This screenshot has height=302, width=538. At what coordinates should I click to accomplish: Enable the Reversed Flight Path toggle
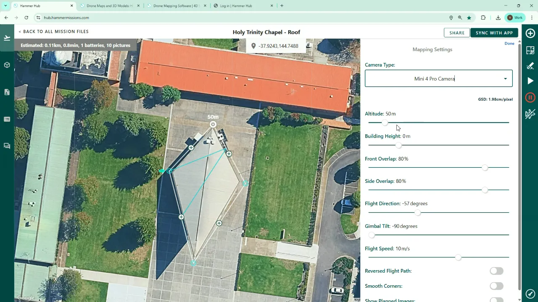496,271
